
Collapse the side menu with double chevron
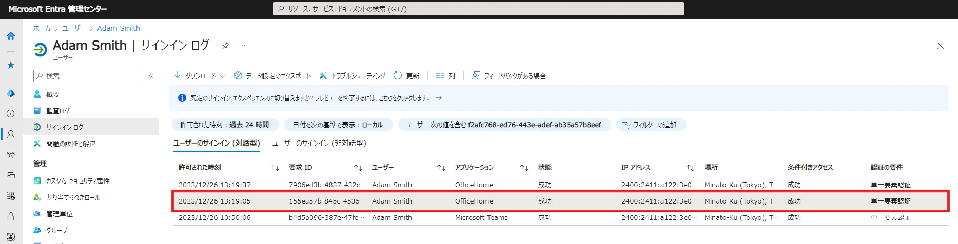coord(151,76)
